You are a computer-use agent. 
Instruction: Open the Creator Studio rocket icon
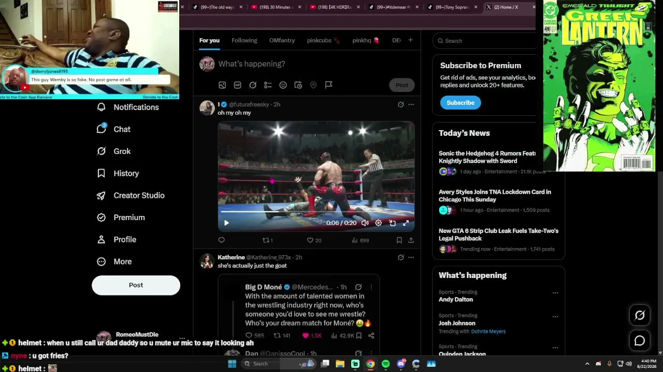pyautogui.click(x=102, y=195)
